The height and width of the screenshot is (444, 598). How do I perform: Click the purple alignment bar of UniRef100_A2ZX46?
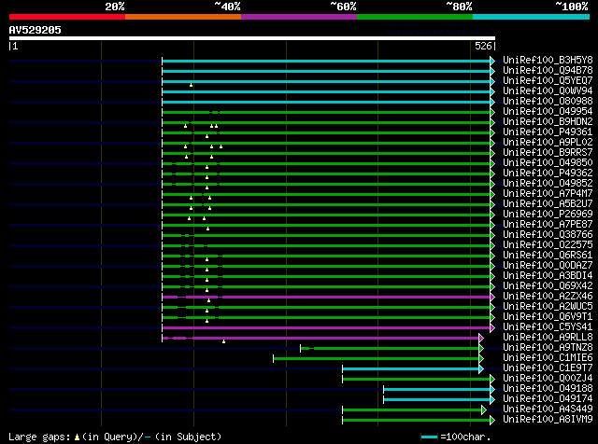[x=326, y=297]
